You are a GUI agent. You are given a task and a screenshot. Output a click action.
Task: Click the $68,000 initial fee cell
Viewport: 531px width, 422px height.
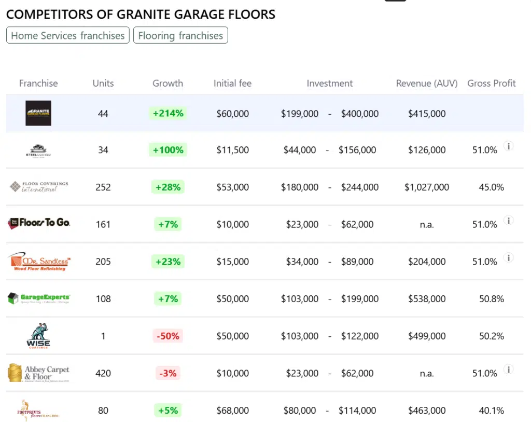[x=233, y=411]
